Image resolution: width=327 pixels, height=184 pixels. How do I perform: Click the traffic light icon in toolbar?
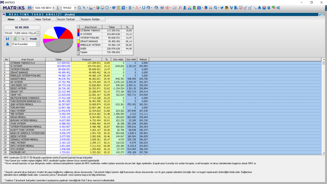(194, 8)
